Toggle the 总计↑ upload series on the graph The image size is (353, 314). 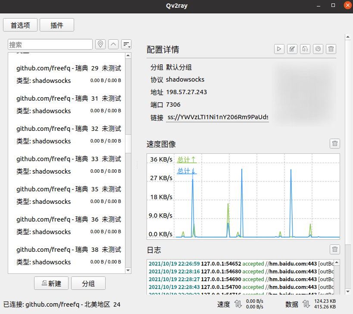[x=185, y=159]
